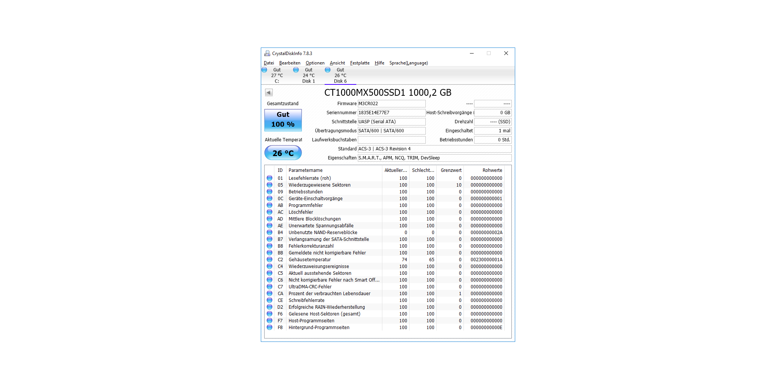Screen dimensions: 776x389
Task: Click the blue orb for Unerwartete Spannungsabfälle
Action: click(269, 225)
